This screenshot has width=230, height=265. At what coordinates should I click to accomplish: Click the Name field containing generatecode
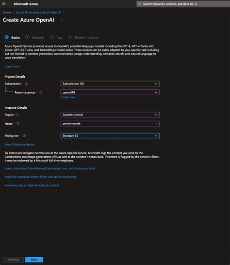tap(110, 124)
